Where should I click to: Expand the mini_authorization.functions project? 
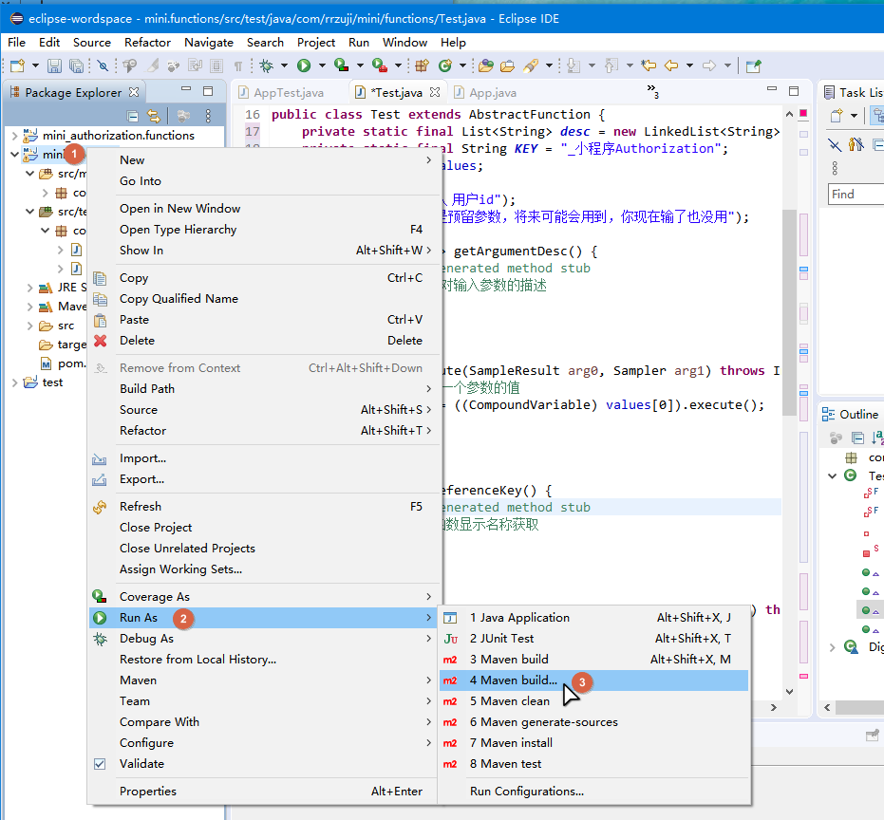coord(14,136)
